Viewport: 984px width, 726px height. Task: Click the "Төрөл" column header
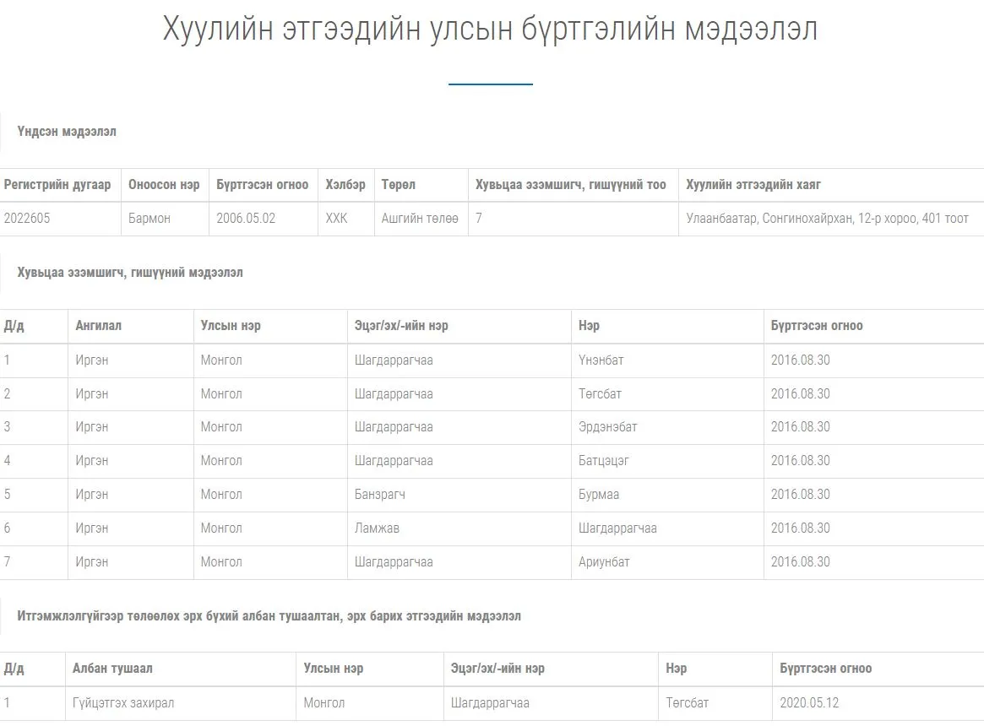click(399, 185)
